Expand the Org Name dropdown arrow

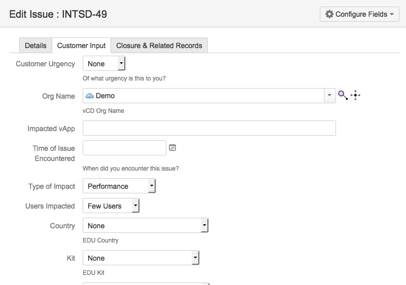click(x=329, y=96)
